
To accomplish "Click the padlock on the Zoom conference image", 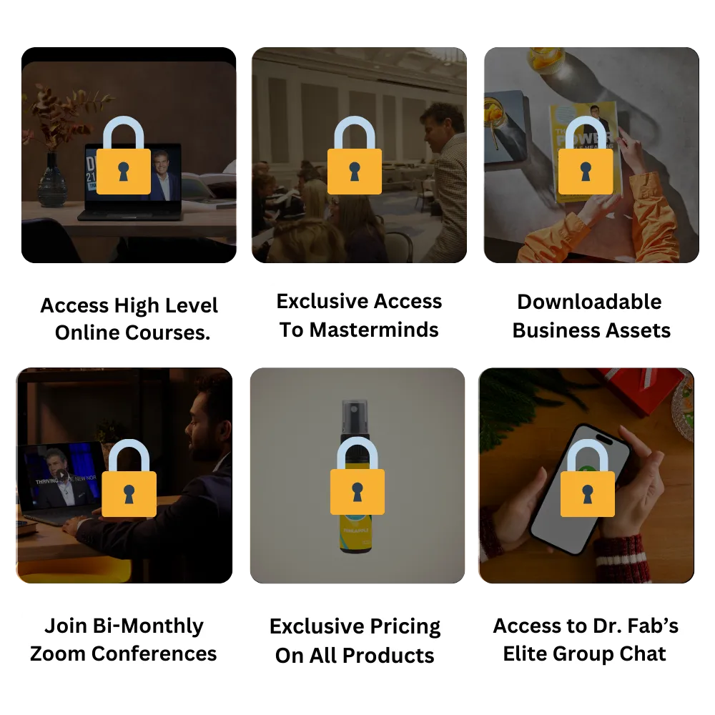I will pos(129,478).
